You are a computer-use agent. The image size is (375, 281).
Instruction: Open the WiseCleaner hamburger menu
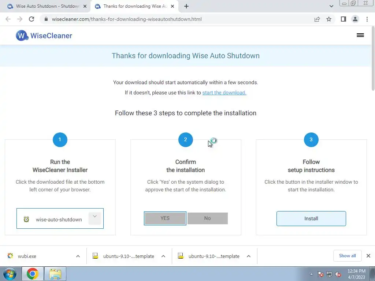coord(360,35)
